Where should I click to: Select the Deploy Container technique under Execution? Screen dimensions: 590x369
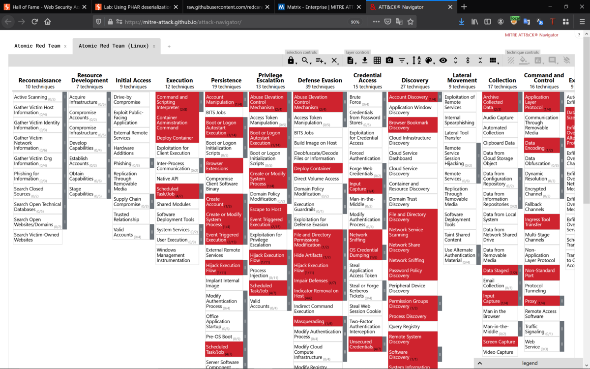[x=177, y=138]
